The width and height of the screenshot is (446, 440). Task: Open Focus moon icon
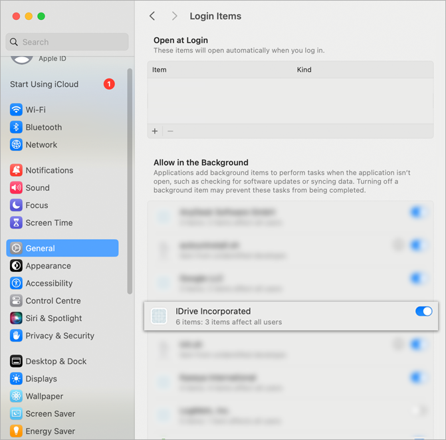(x=16, y=205)
